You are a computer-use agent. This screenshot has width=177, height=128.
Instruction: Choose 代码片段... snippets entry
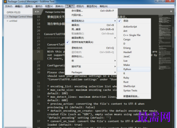point(91,15)
